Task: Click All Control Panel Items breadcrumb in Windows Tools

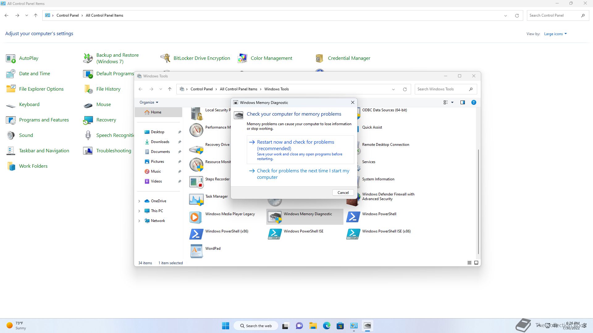Action: pyautogui.click(x=238, y=89)
